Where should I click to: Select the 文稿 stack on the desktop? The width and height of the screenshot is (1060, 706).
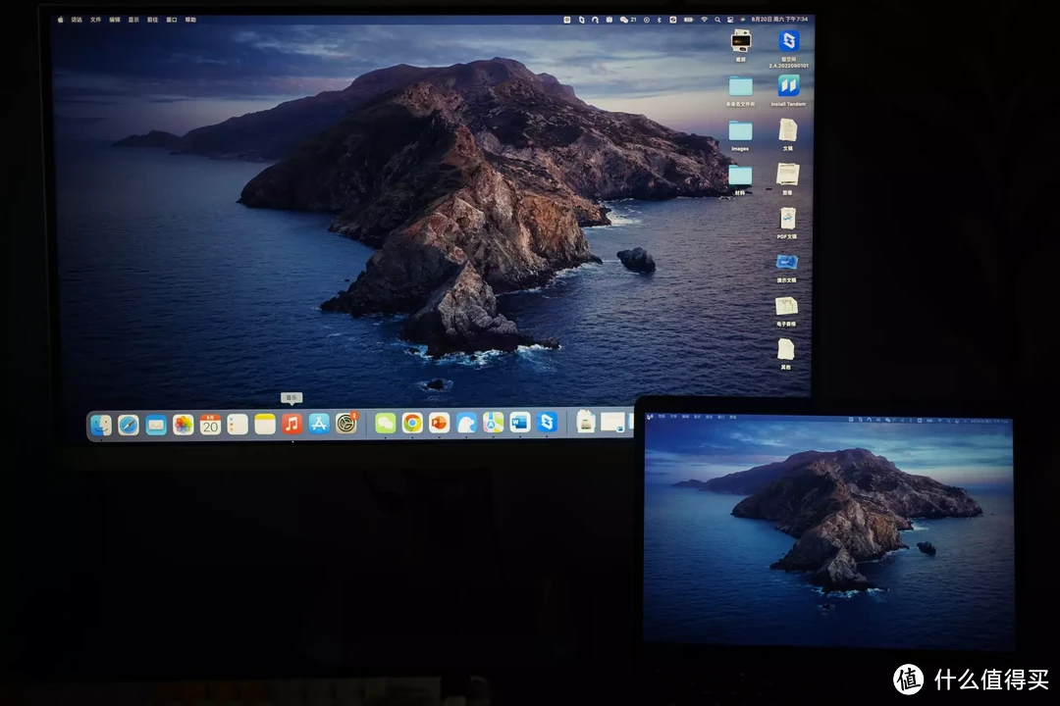click(x=787, y=134)
